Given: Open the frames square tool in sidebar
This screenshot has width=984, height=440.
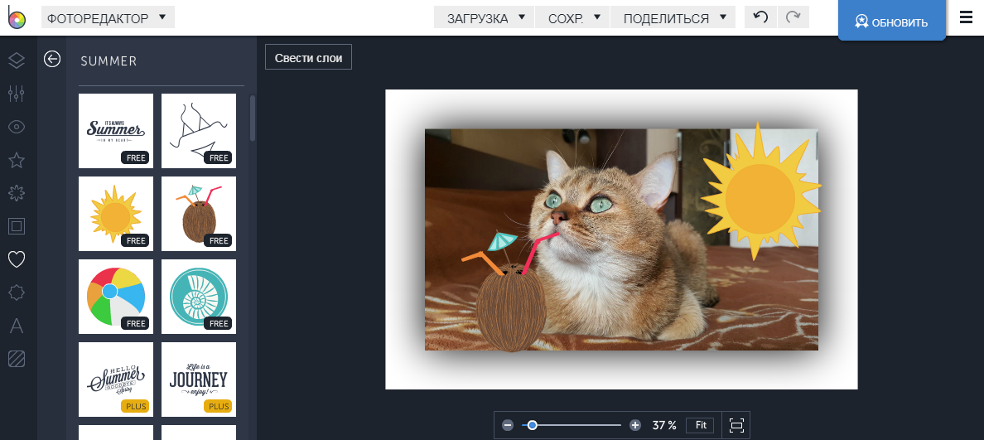Looking at the screenshot, I should 17,226.
